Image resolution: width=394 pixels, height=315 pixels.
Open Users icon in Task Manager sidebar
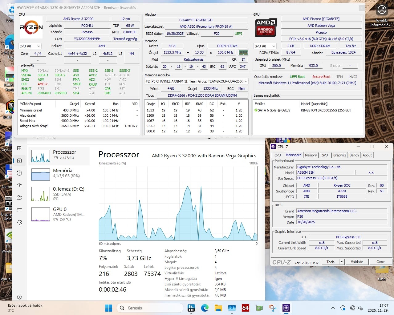[19, 198]
